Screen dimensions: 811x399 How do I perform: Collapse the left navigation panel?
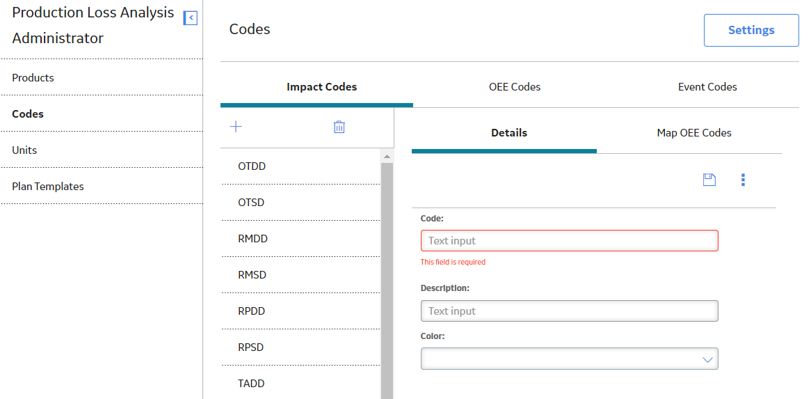click(x=191, y=18)
